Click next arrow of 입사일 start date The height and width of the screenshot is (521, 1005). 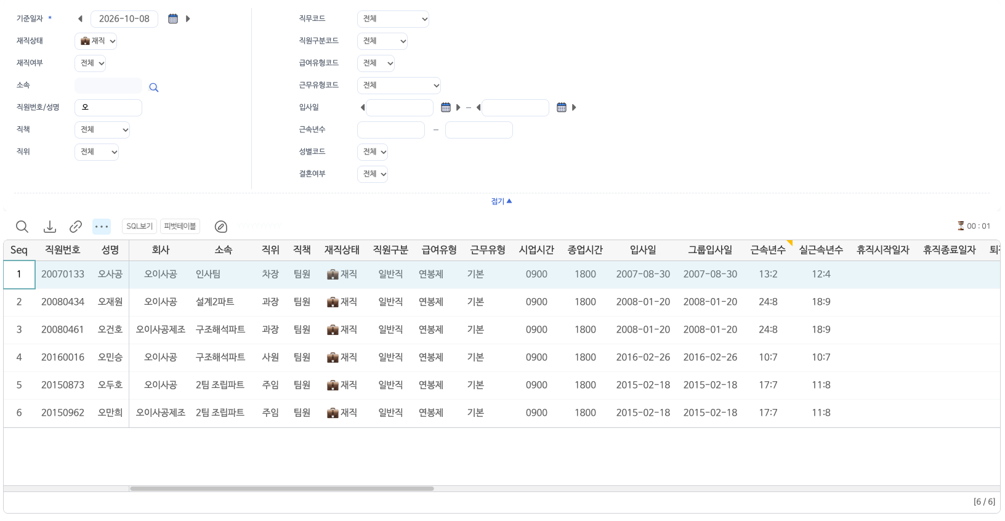pos(458,108)
